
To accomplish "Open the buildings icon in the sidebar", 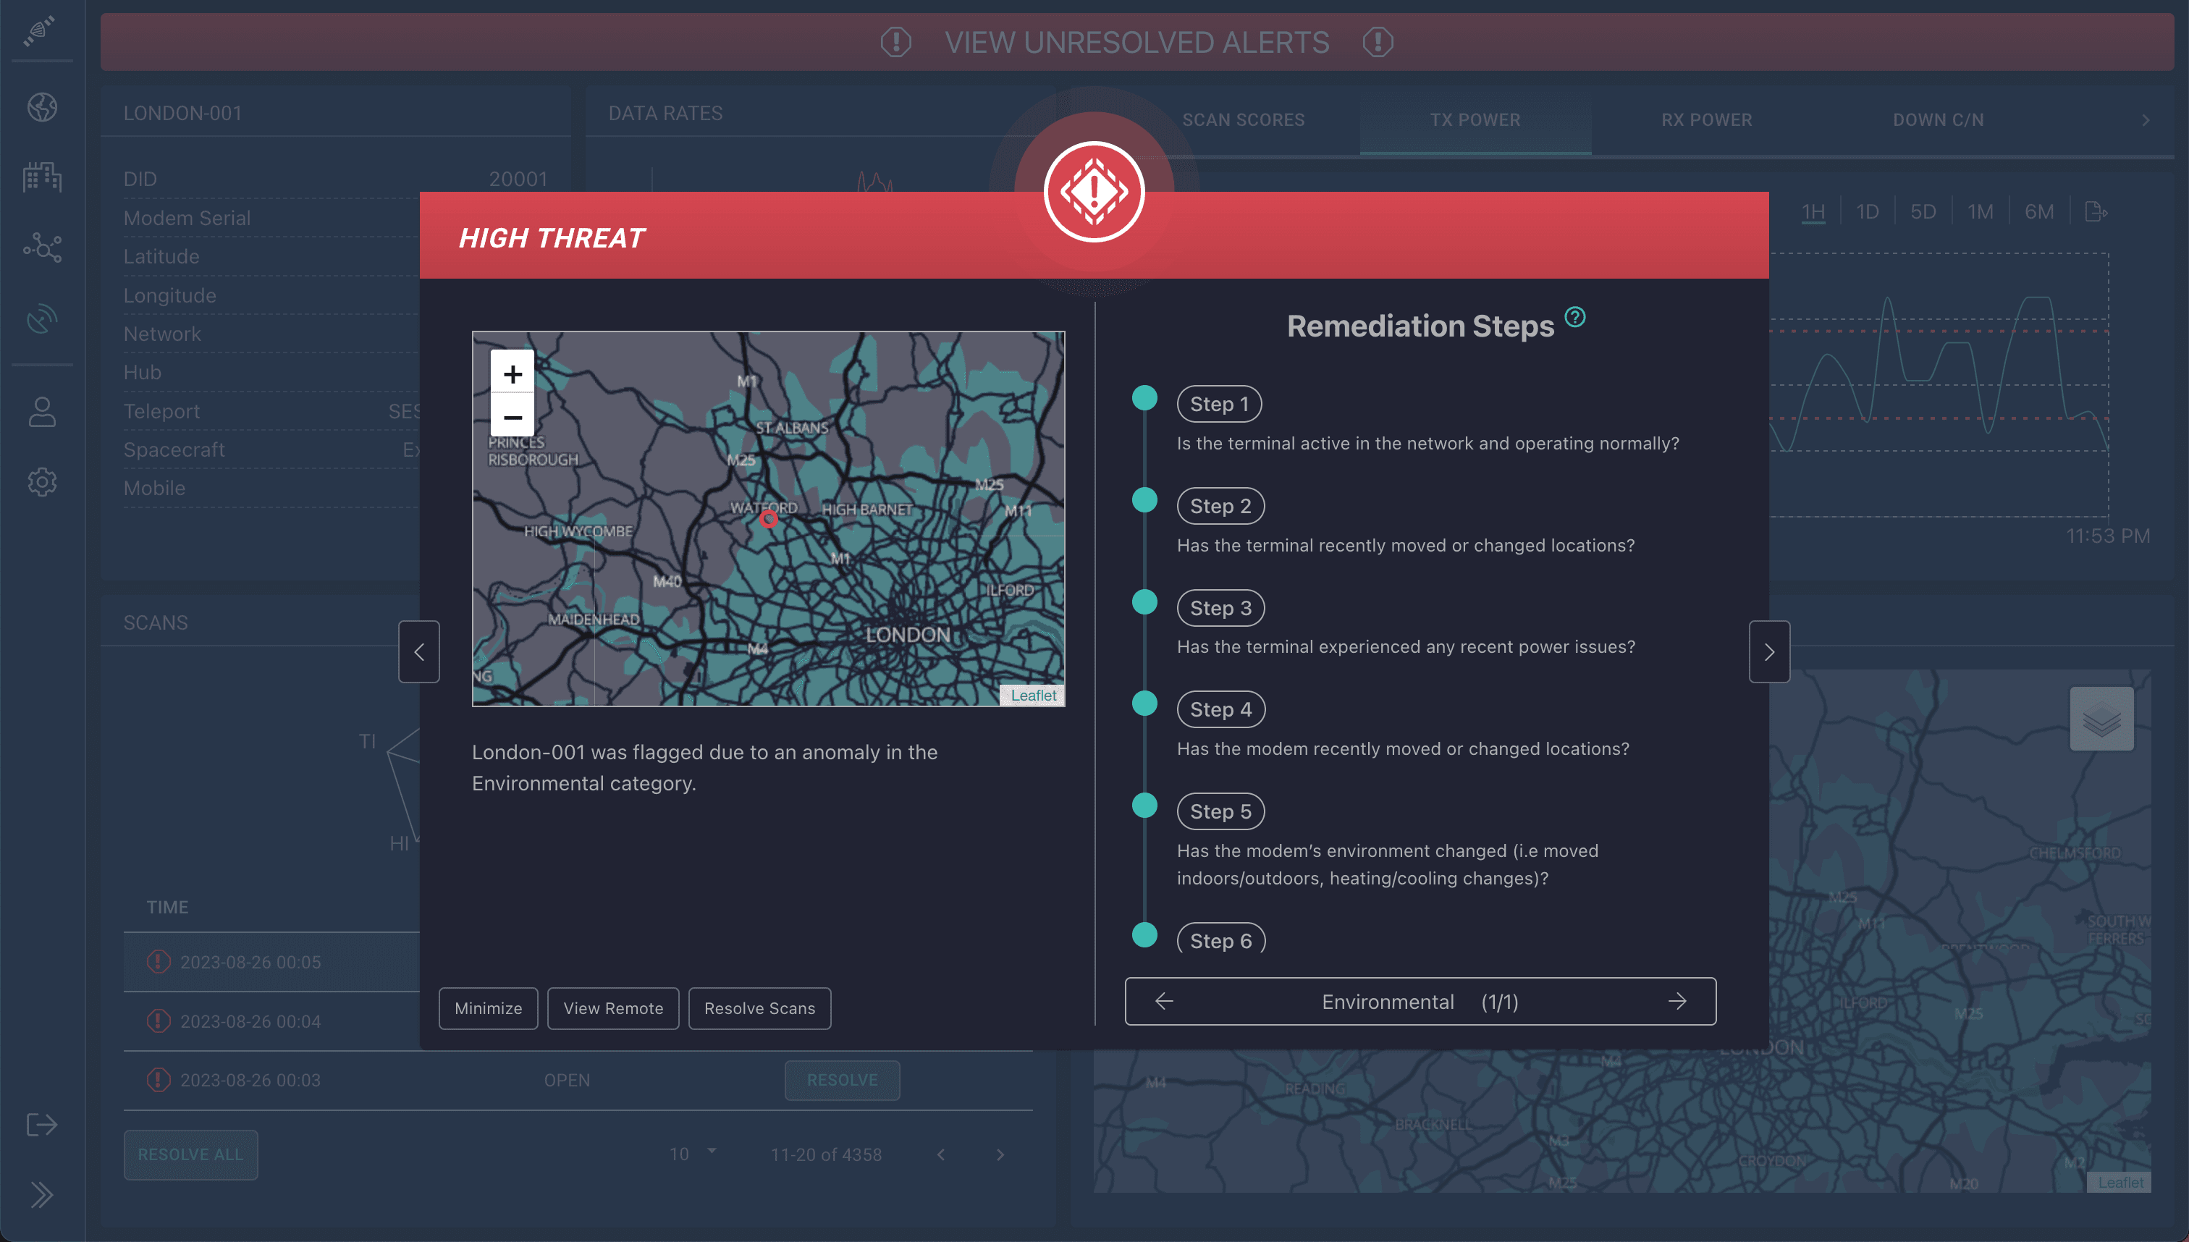I will (x=42, y=177).
